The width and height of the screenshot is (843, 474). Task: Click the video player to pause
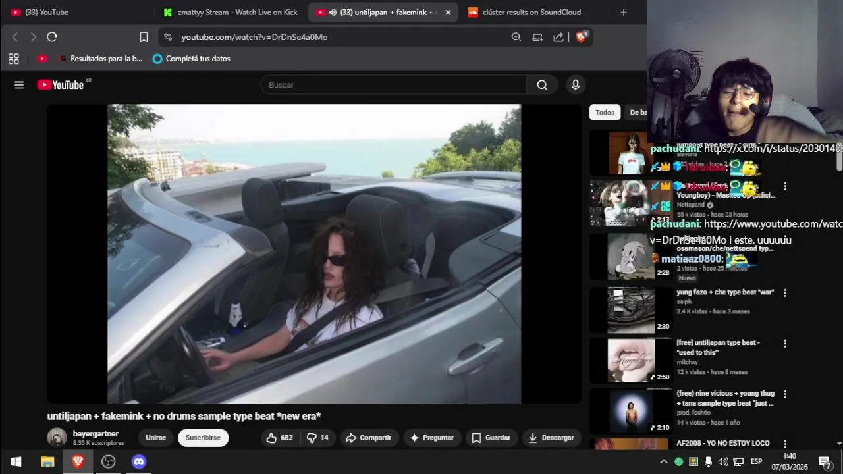pyautogui.click(x=314, y=253)
